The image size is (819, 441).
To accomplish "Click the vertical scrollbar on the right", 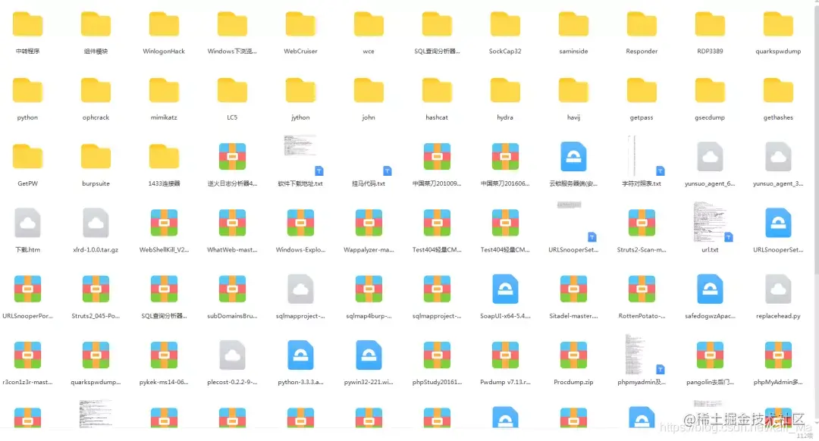I will click(816, 214).
